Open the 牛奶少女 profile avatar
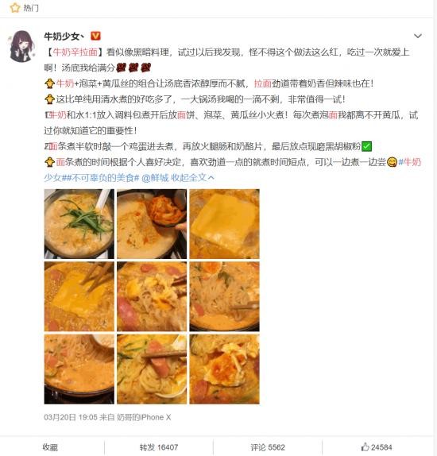The height and width of the screenshot is (456, 437). point(21,47)
